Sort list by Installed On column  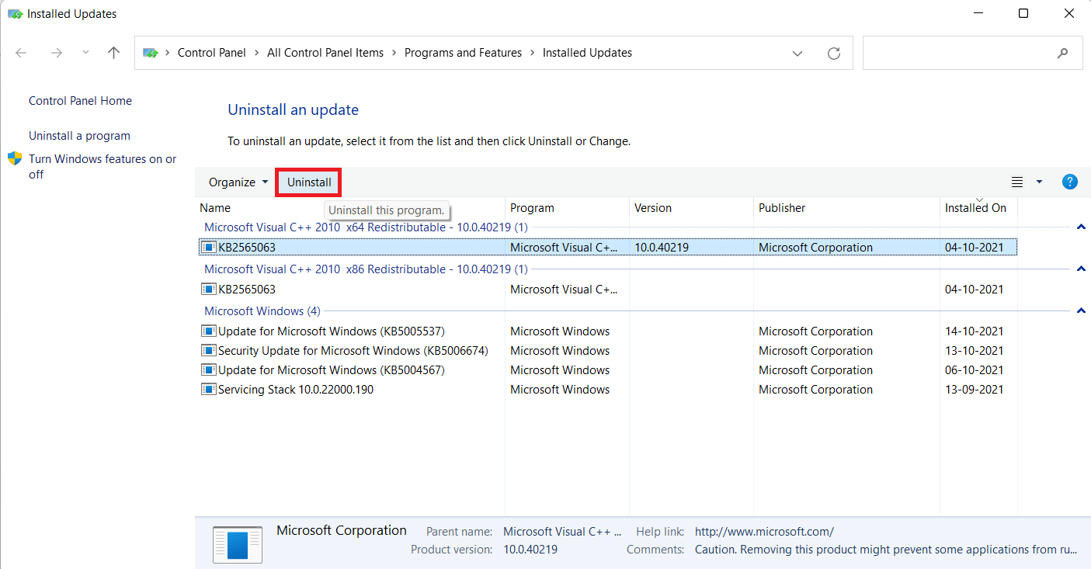(975, 208)
